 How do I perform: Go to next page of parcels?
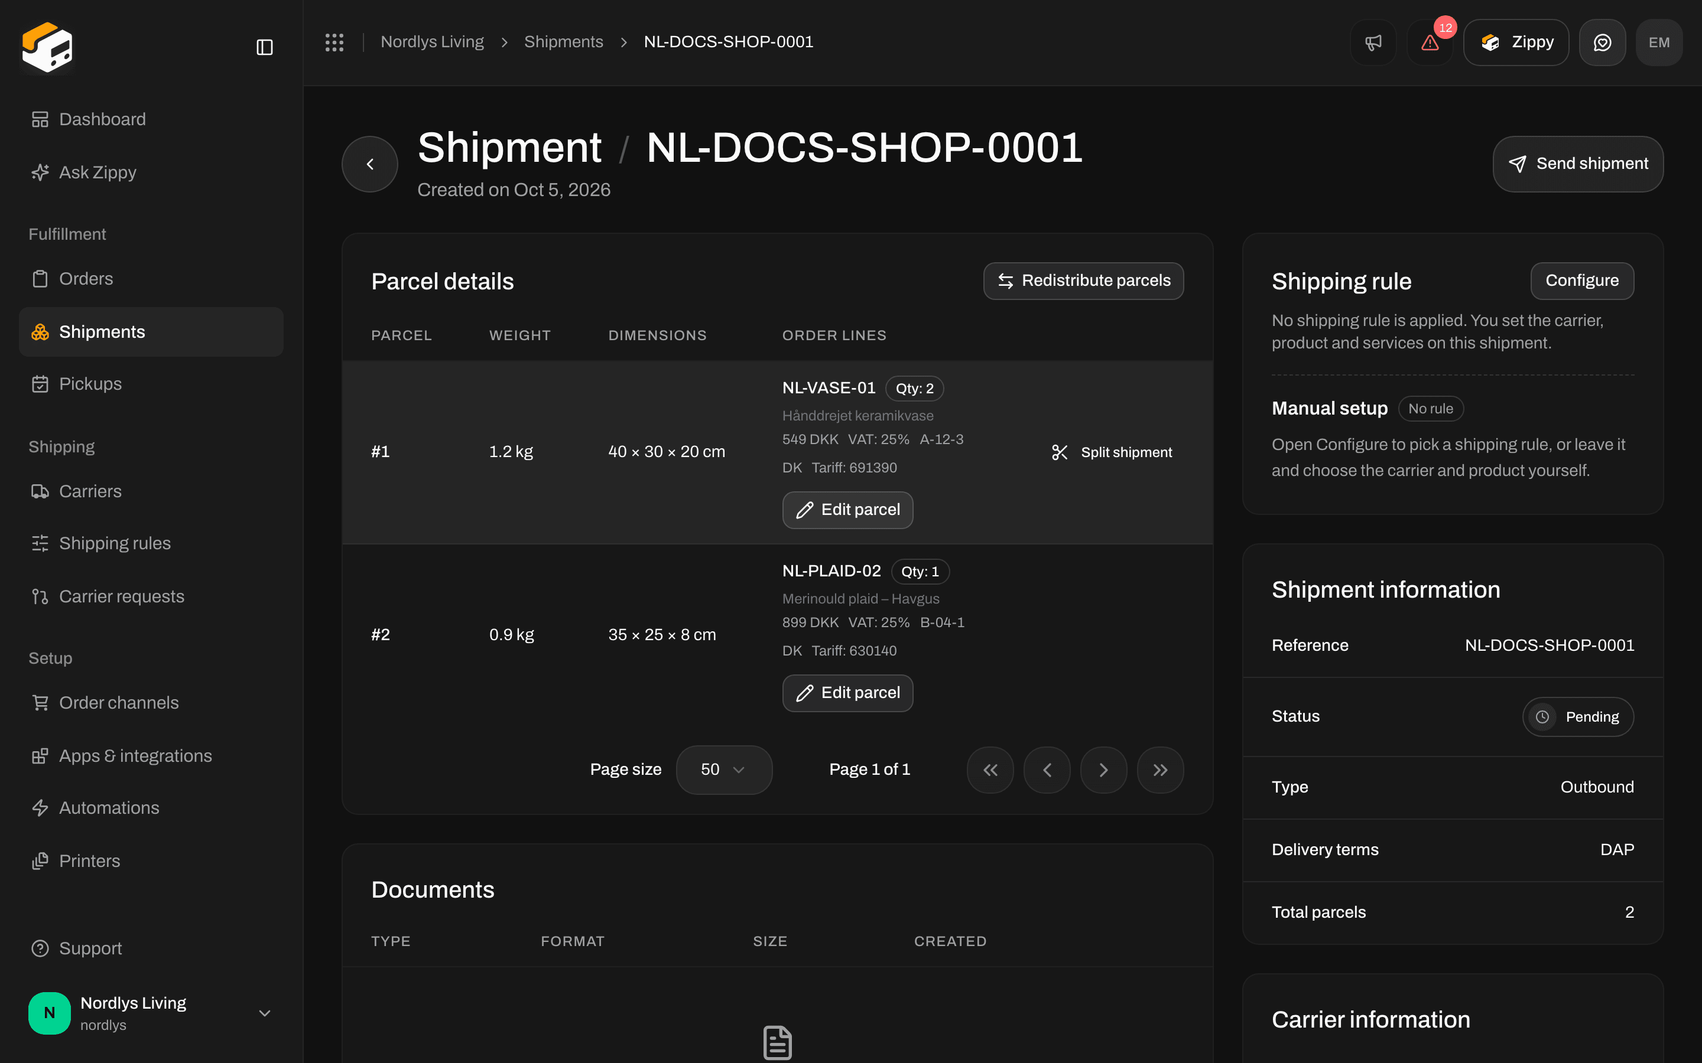coord(1103,770)
